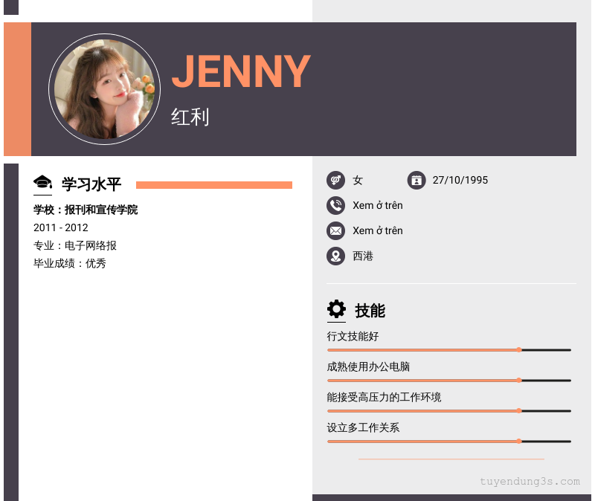Click the major line 电子网络报
Image resolution: width=595 pixels, height=501 pixels.
[x=75, y=245]
